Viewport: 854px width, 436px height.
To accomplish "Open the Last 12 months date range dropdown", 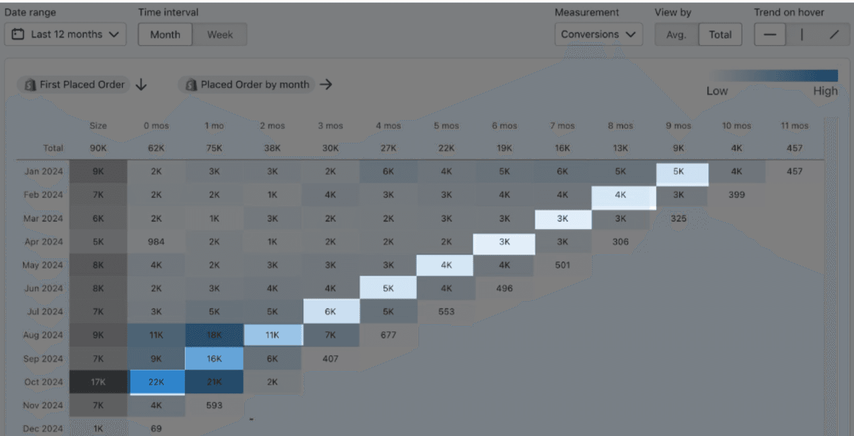I will coord(65,35).
